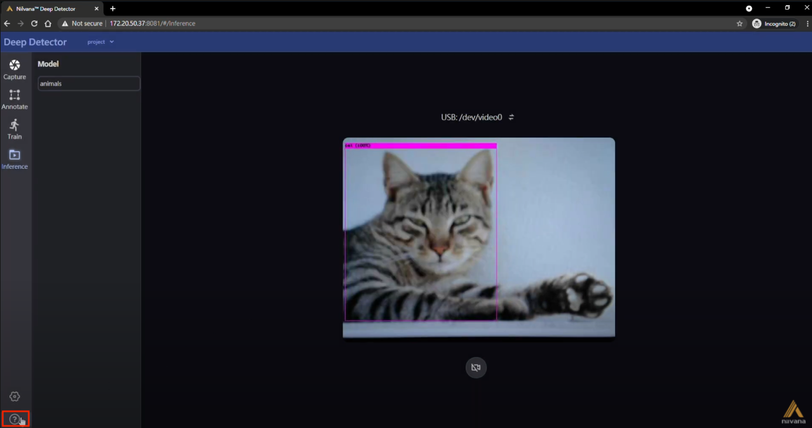Click the Deep Detector title

coord(35,42)
